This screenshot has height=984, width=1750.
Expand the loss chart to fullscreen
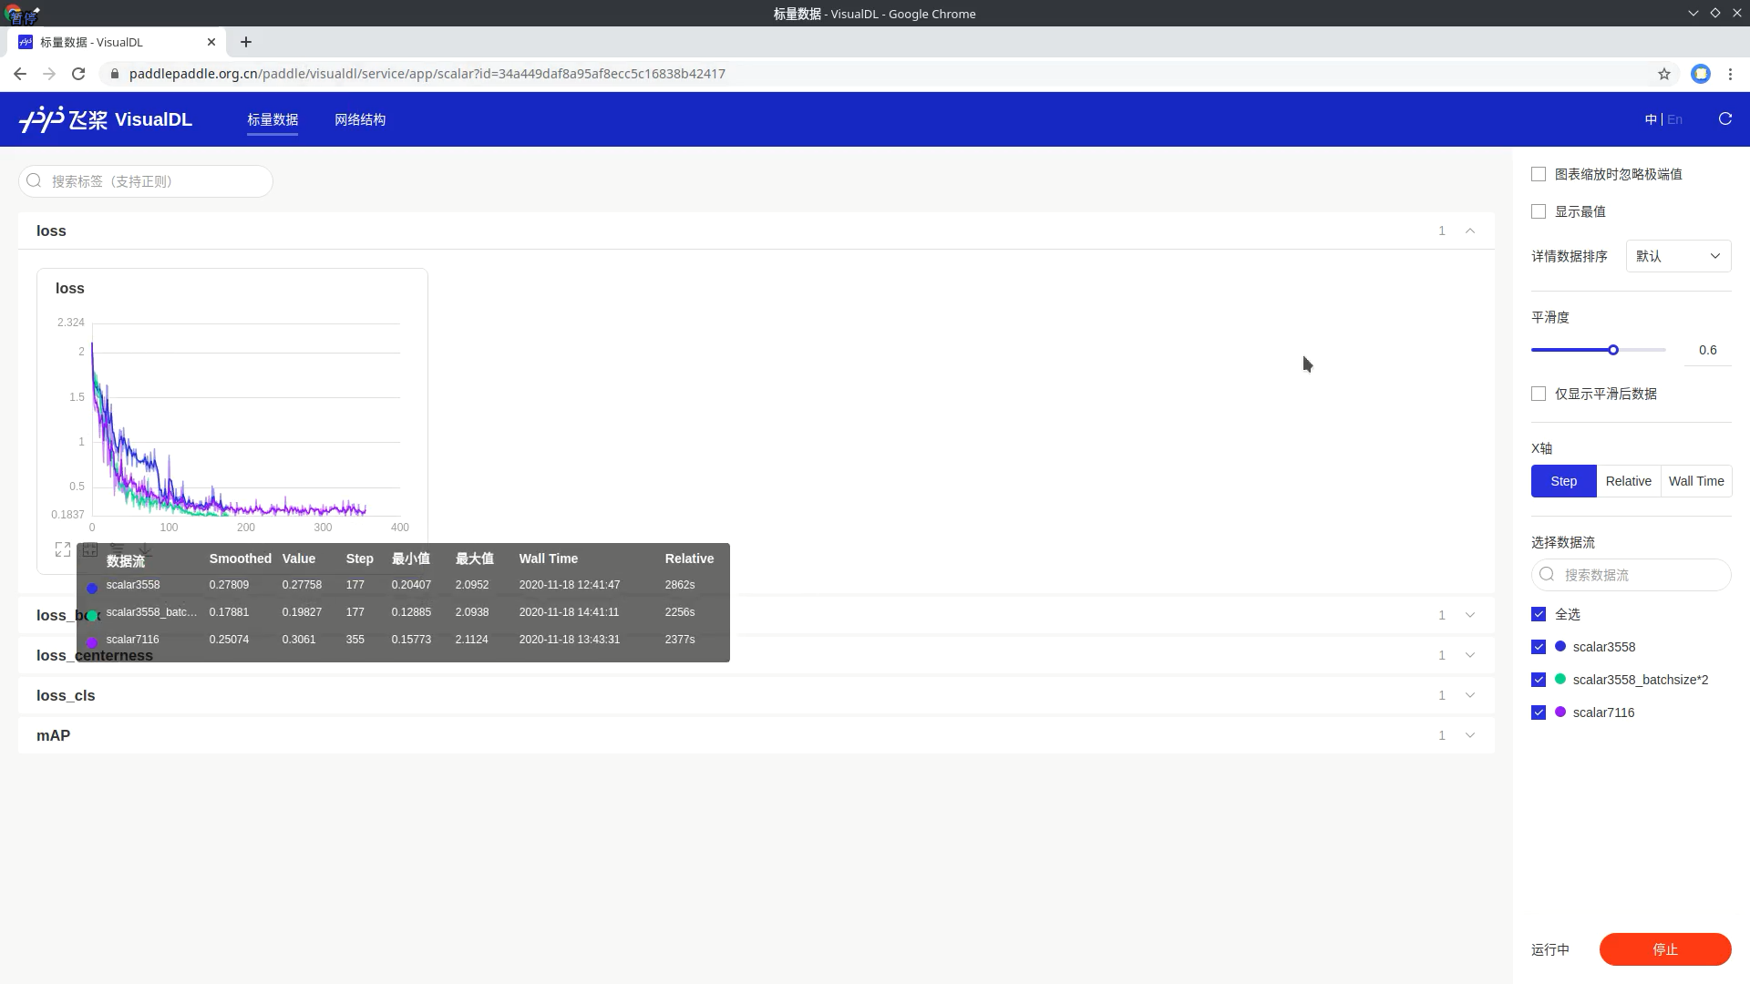[63, 549]
